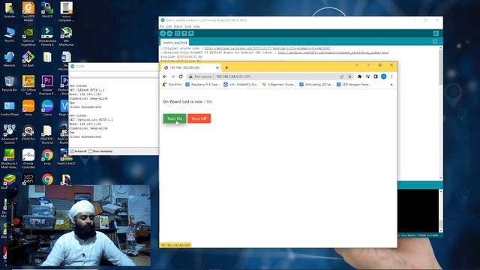This screenshot has height=270, width=480.
Task: Open Arduino tab dropdown arrow
Action: tap(435, 41)
